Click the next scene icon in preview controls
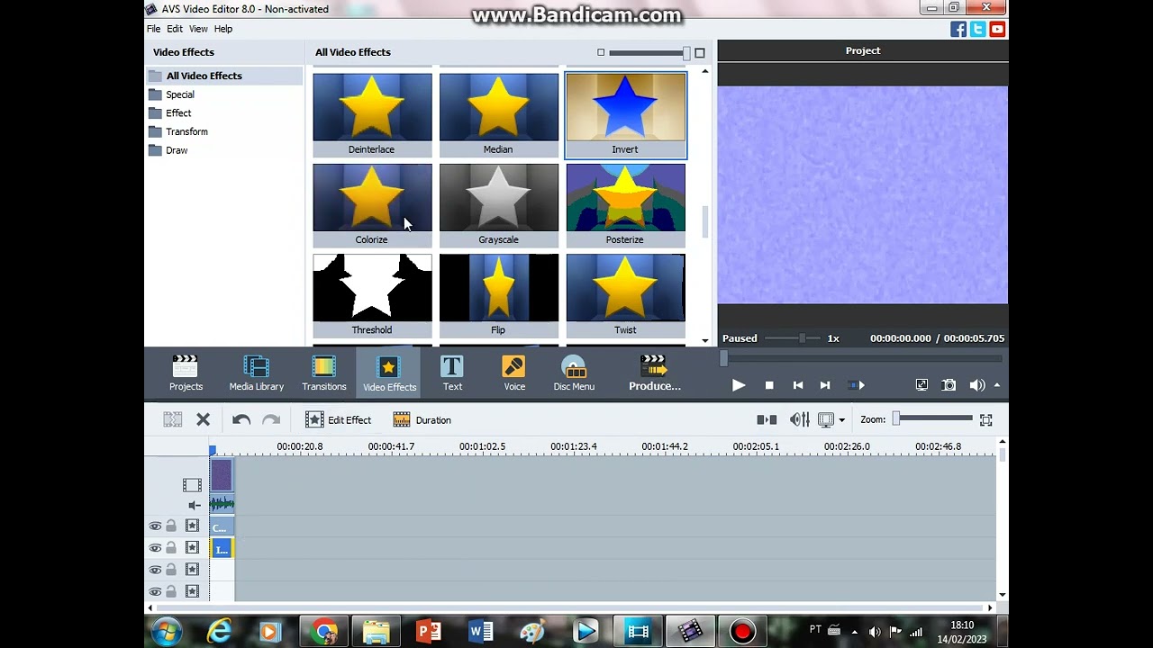1153x648 pixels. tap(857, 385)
